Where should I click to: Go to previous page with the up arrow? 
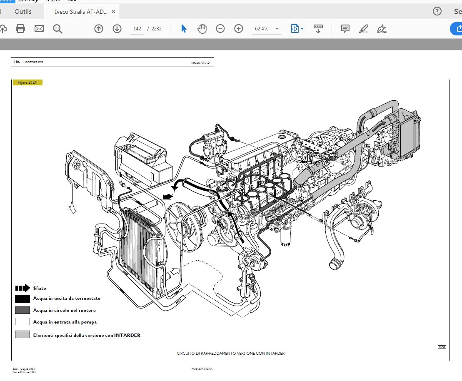tap(99, 29)
